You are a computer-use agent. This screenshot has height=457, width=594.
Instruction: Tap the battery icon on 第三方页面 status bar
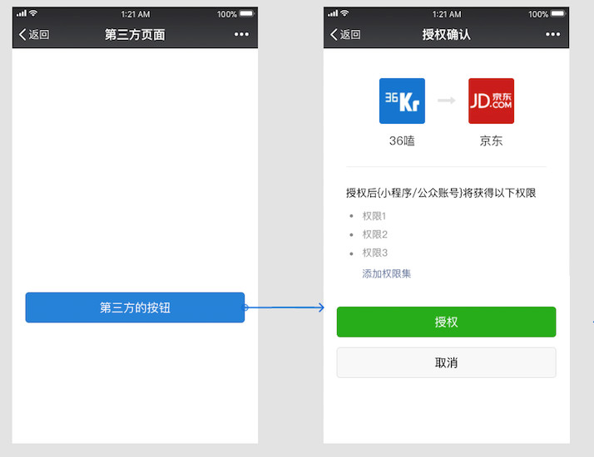pos(246,13)
